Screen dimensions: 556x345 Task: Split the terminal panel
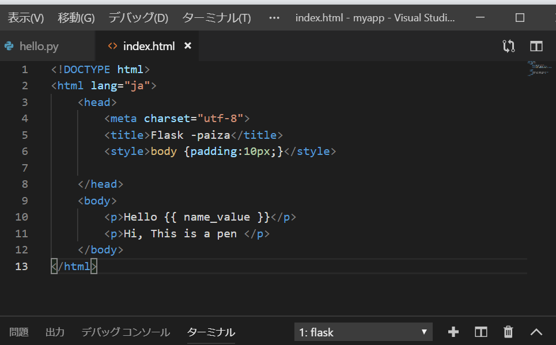(x=481, y=332)
